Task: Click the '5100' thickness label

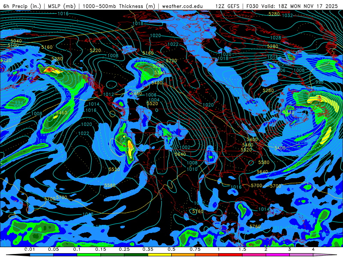Action: (13, 45)
